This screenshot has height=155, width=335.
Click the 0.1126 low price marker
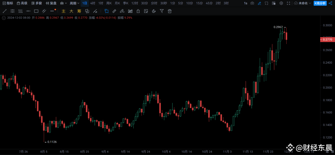click(51, 142)
